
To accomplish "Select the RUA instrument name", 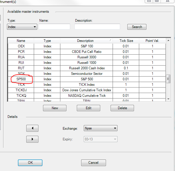I will click(x=21, y=57).
